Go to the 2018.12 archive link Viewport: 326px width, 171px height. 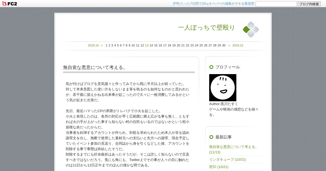[238, 45]
